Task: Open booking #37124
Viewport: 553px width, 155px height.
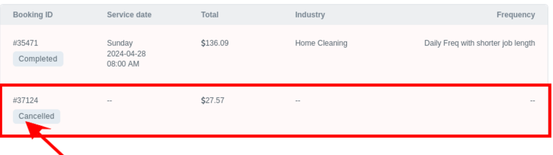Action: (x=26, y=100)
